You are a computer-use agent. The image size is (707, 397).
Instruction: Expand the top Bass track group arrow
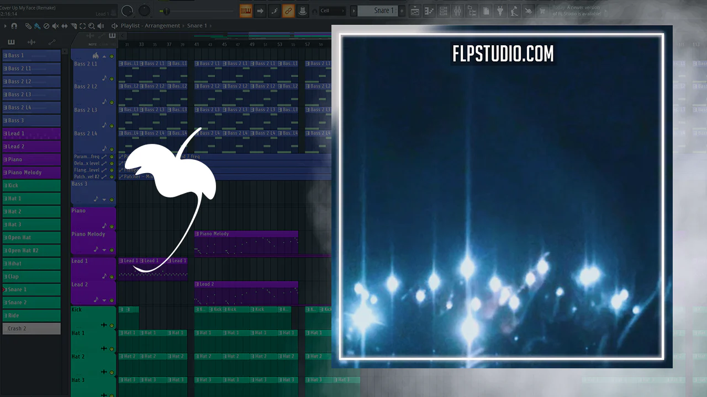(104, 56)
